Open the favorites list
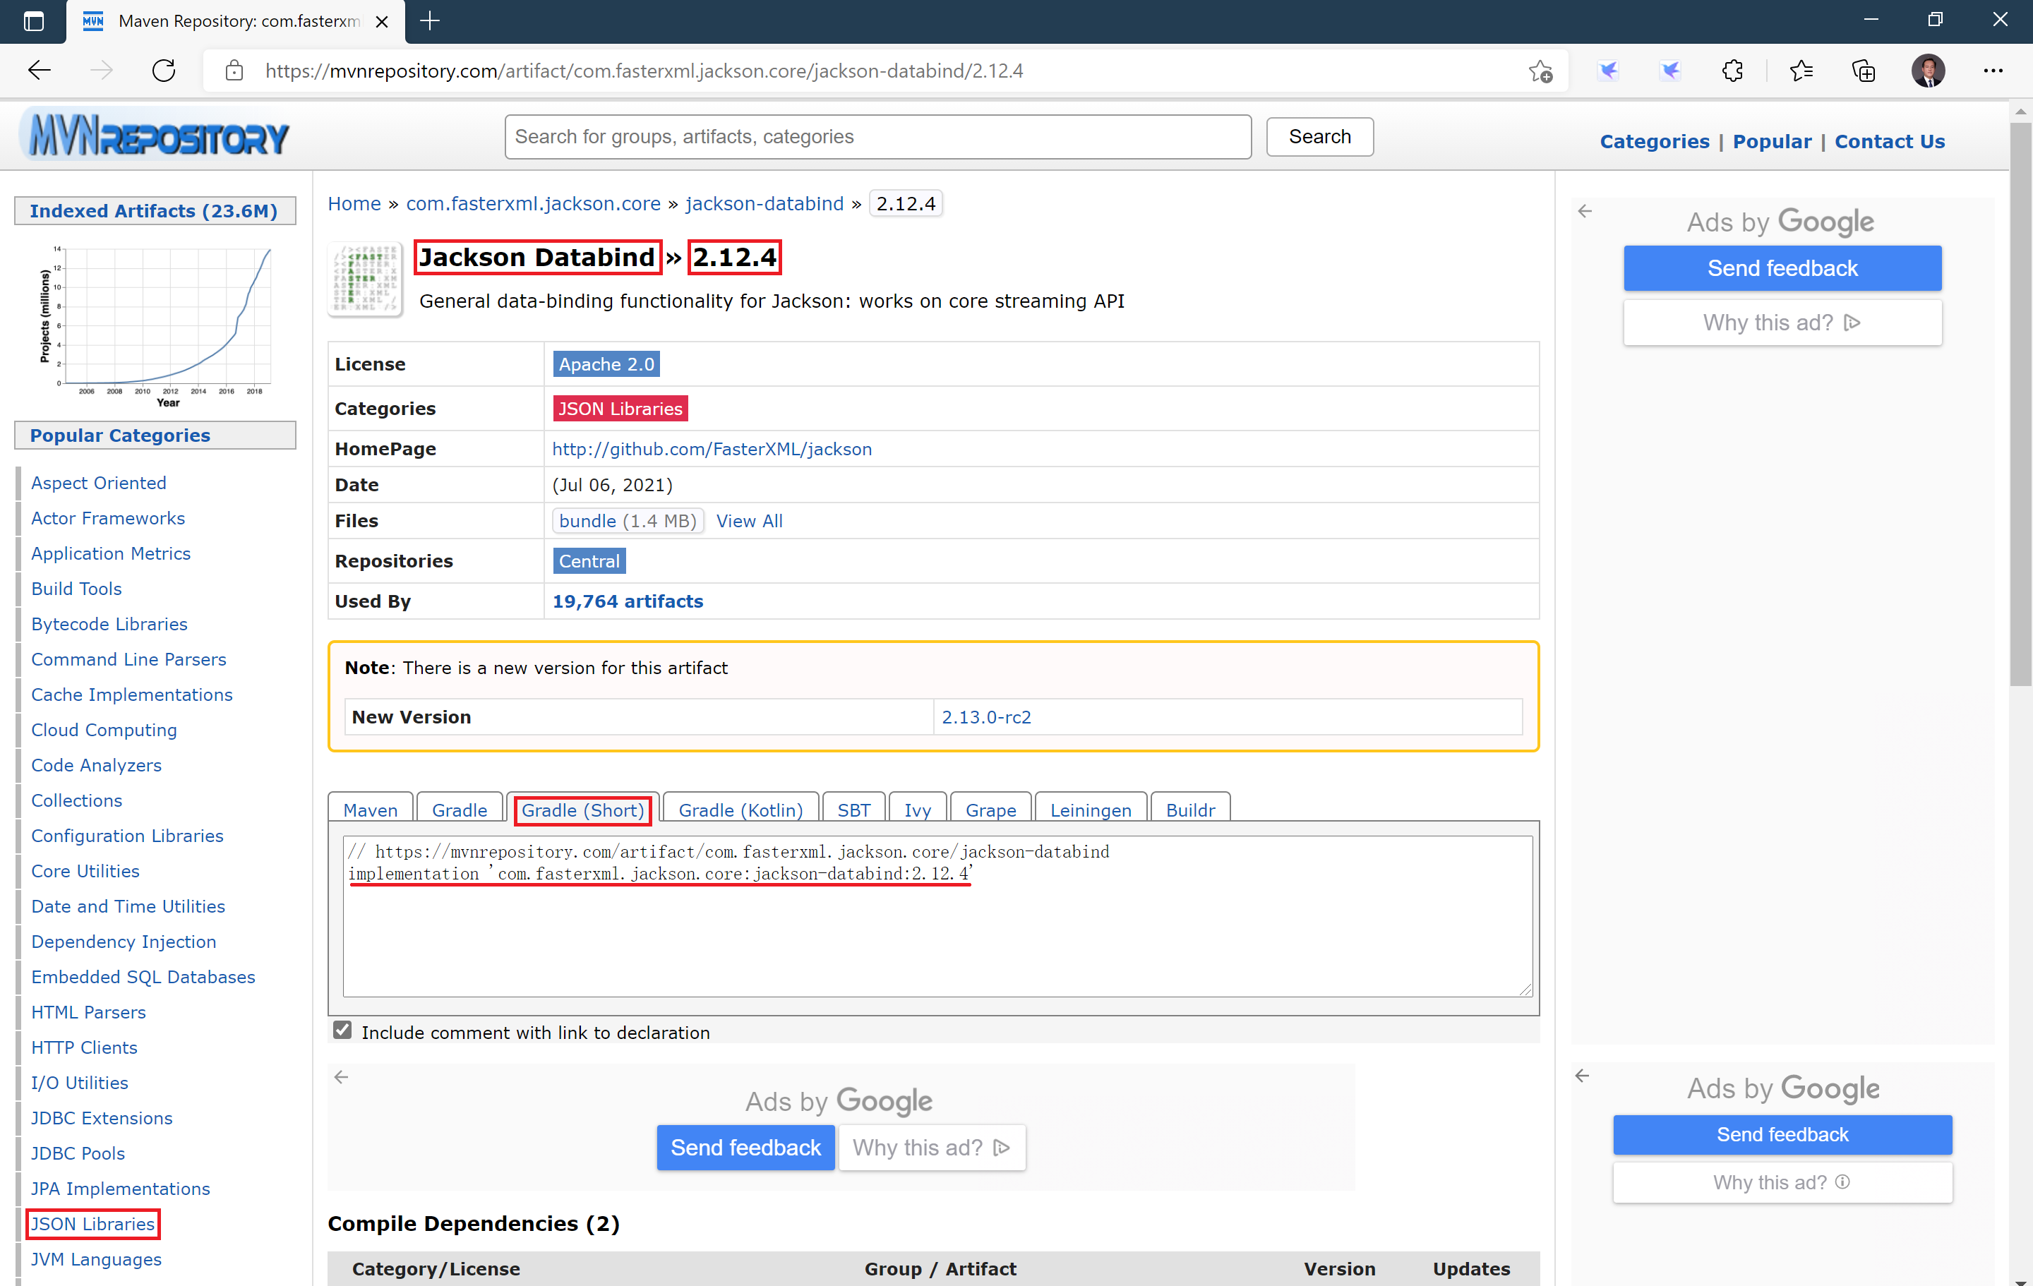The image size is (2033, 1286). pyautogui.click(x=1800, y=71)
